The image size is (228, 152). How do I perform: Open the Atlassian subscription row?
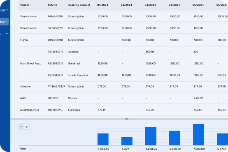(x=123, y=86)
